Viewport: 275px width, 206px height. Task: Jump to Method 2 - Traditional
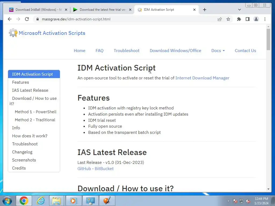click(35, 120)
